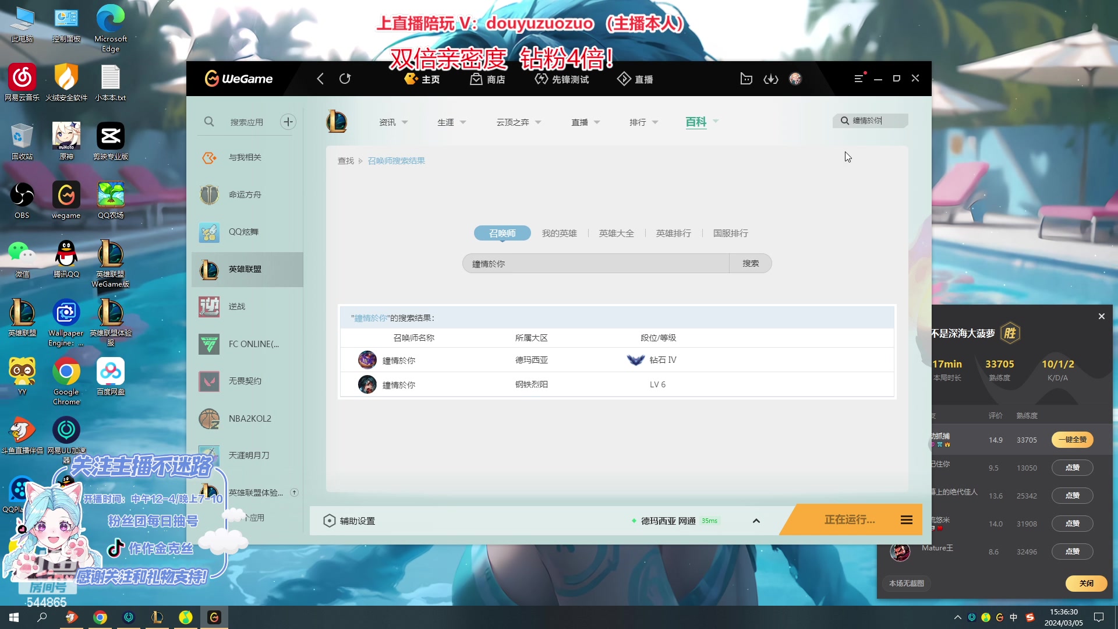Open the OBS desktop icon

tap(22, 201)
